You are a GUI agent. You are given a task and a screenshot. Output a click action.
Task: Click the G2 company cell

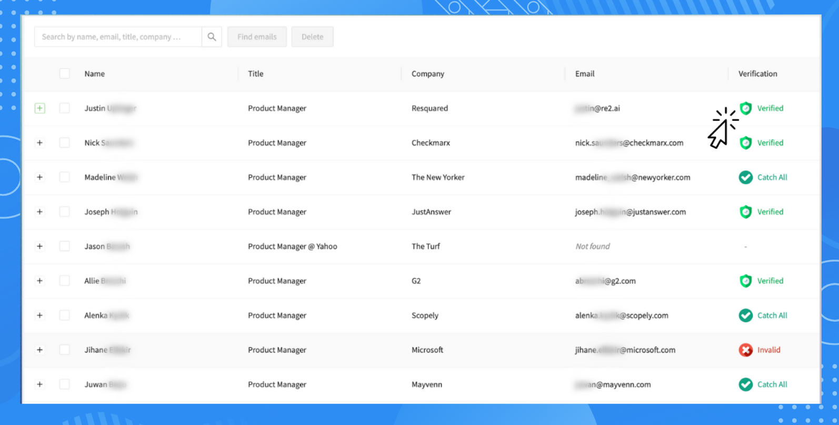click(416, 281)
